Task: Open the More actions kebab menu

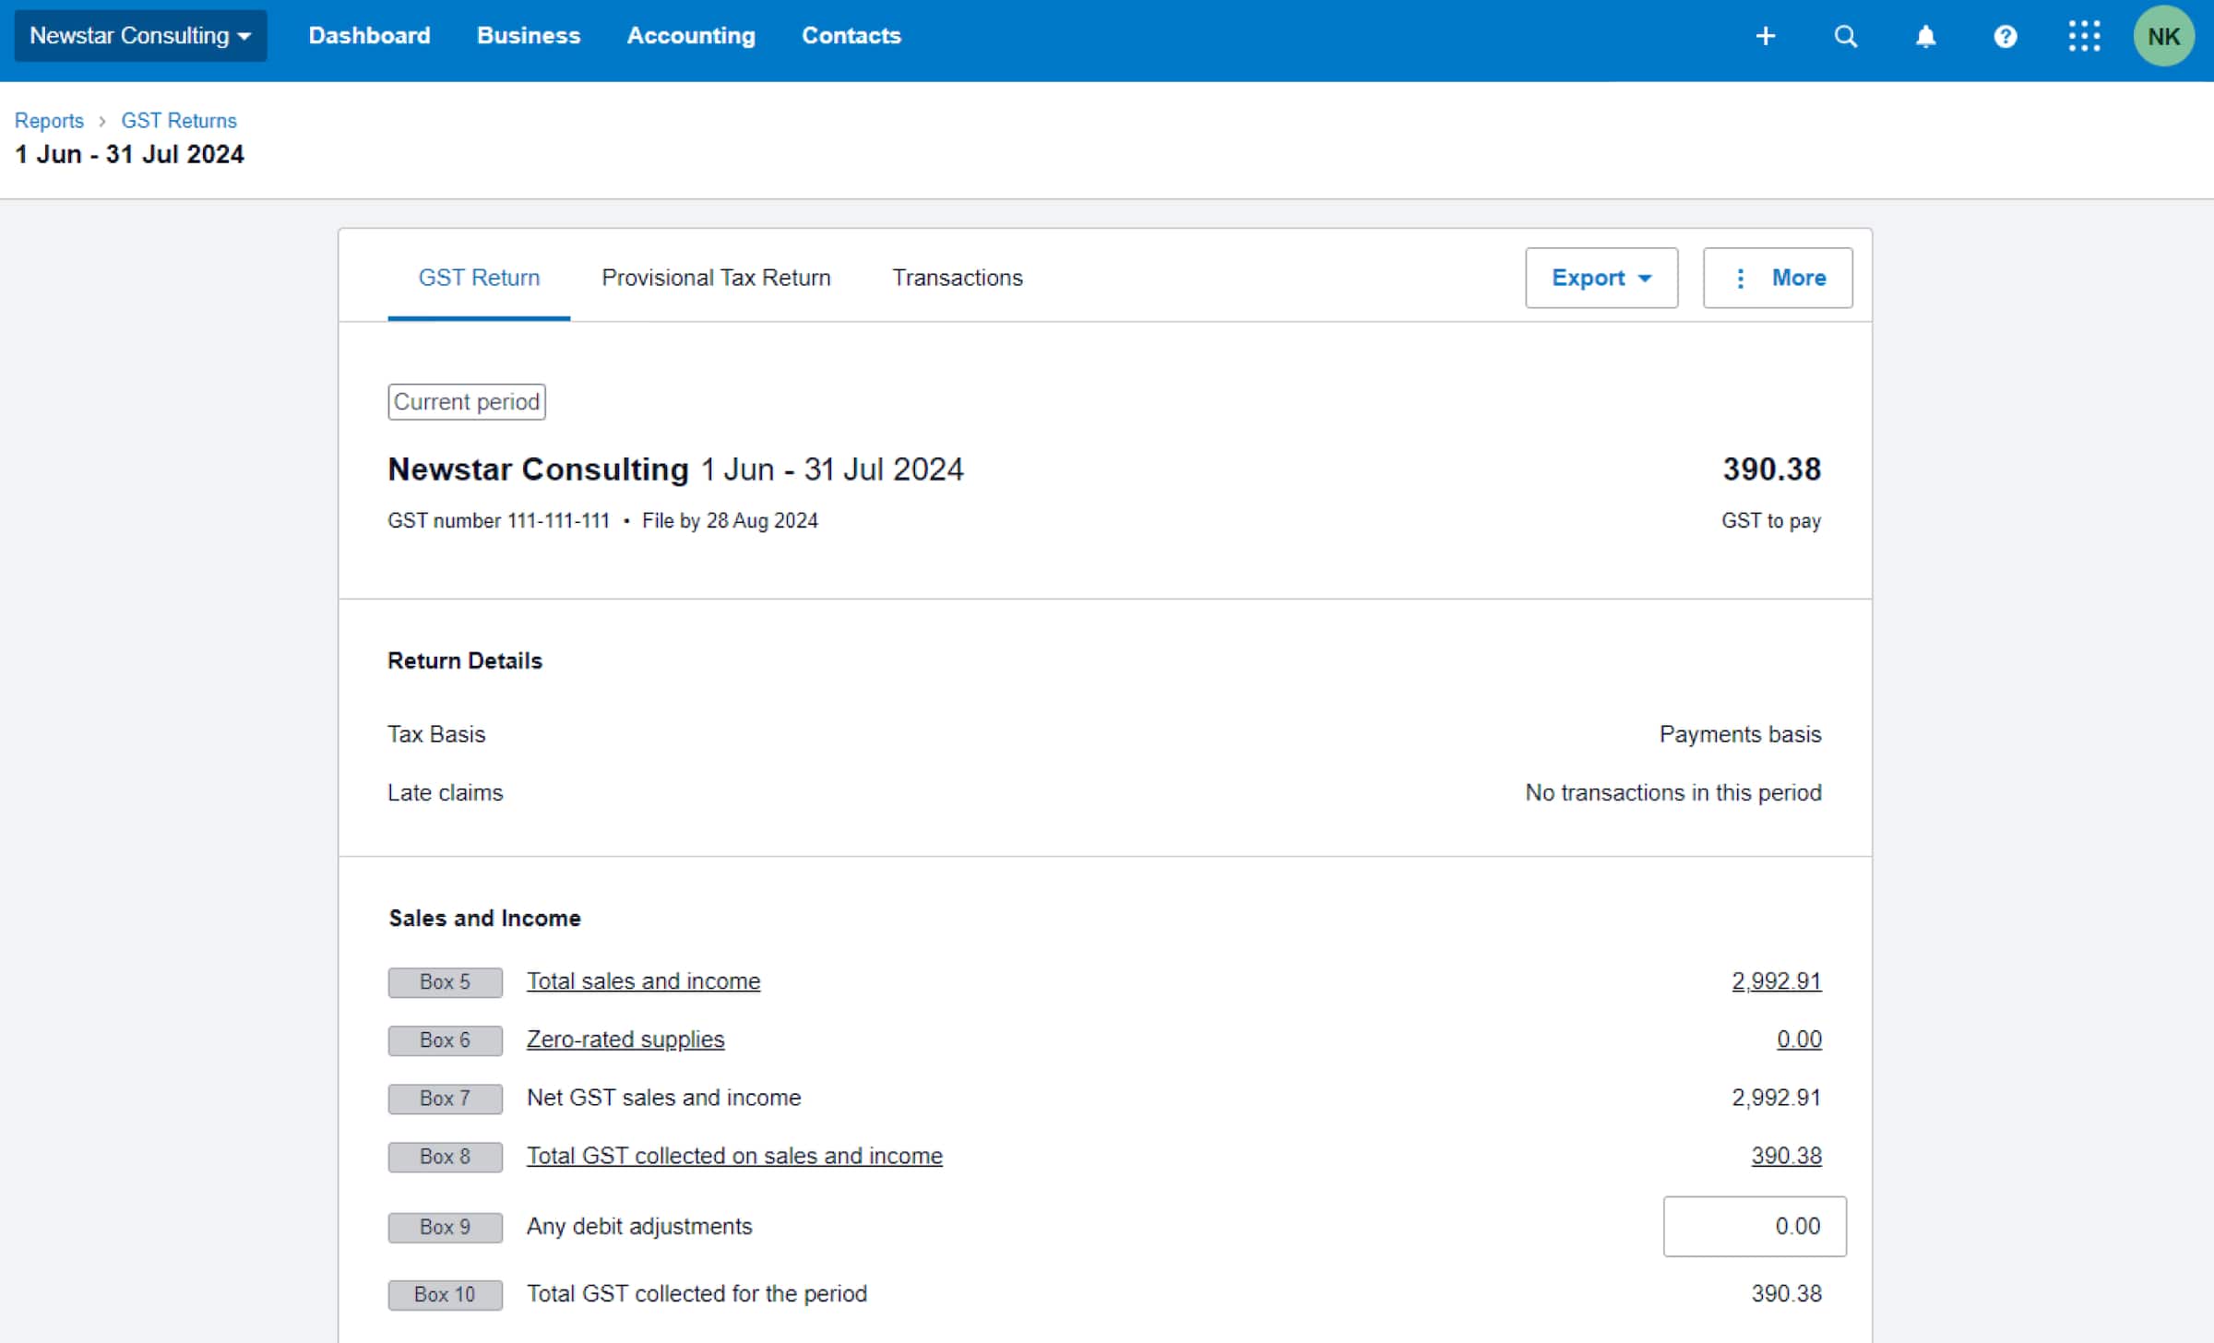Action: pyautogui.click(x=1778, y=278)
